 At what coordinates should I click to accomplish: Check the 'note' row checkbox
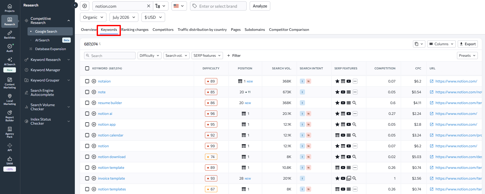[87, 92]
